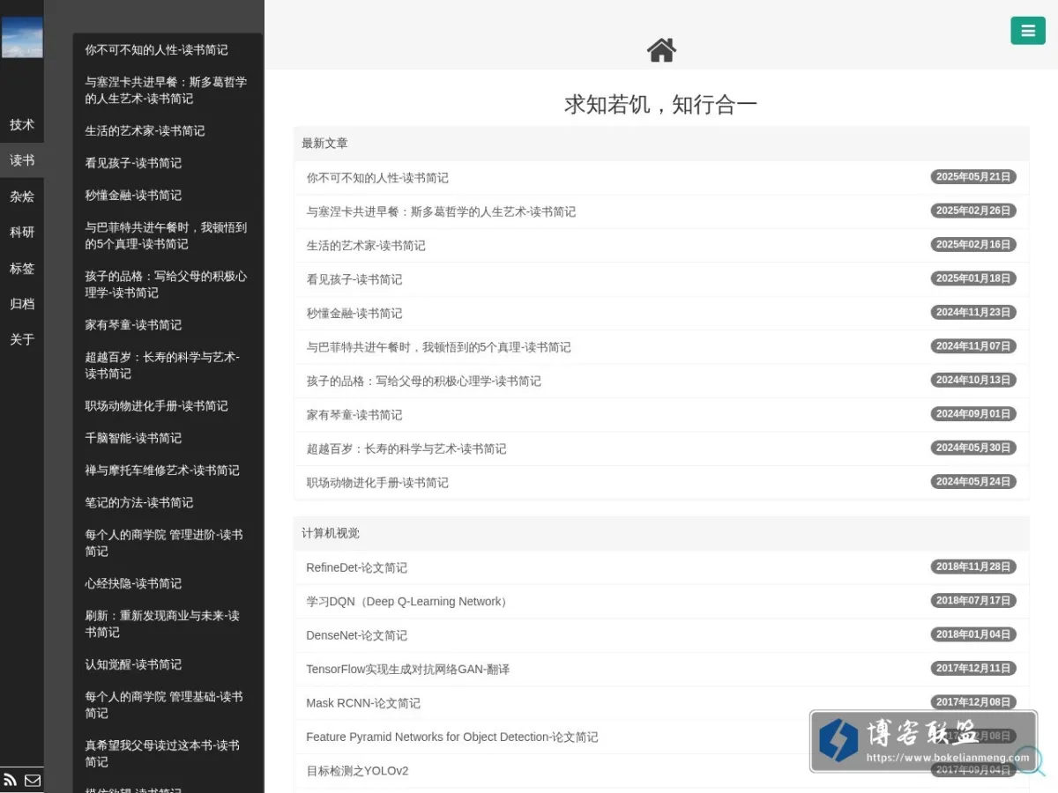Click the 2025年02月16日 date badge

tap(973, 245)
